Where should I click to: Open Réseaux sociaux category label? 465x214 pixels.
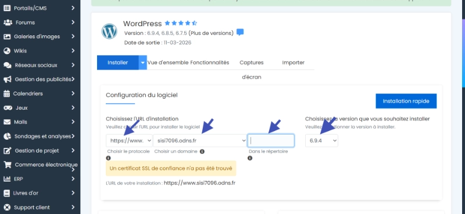coord(36,65)
